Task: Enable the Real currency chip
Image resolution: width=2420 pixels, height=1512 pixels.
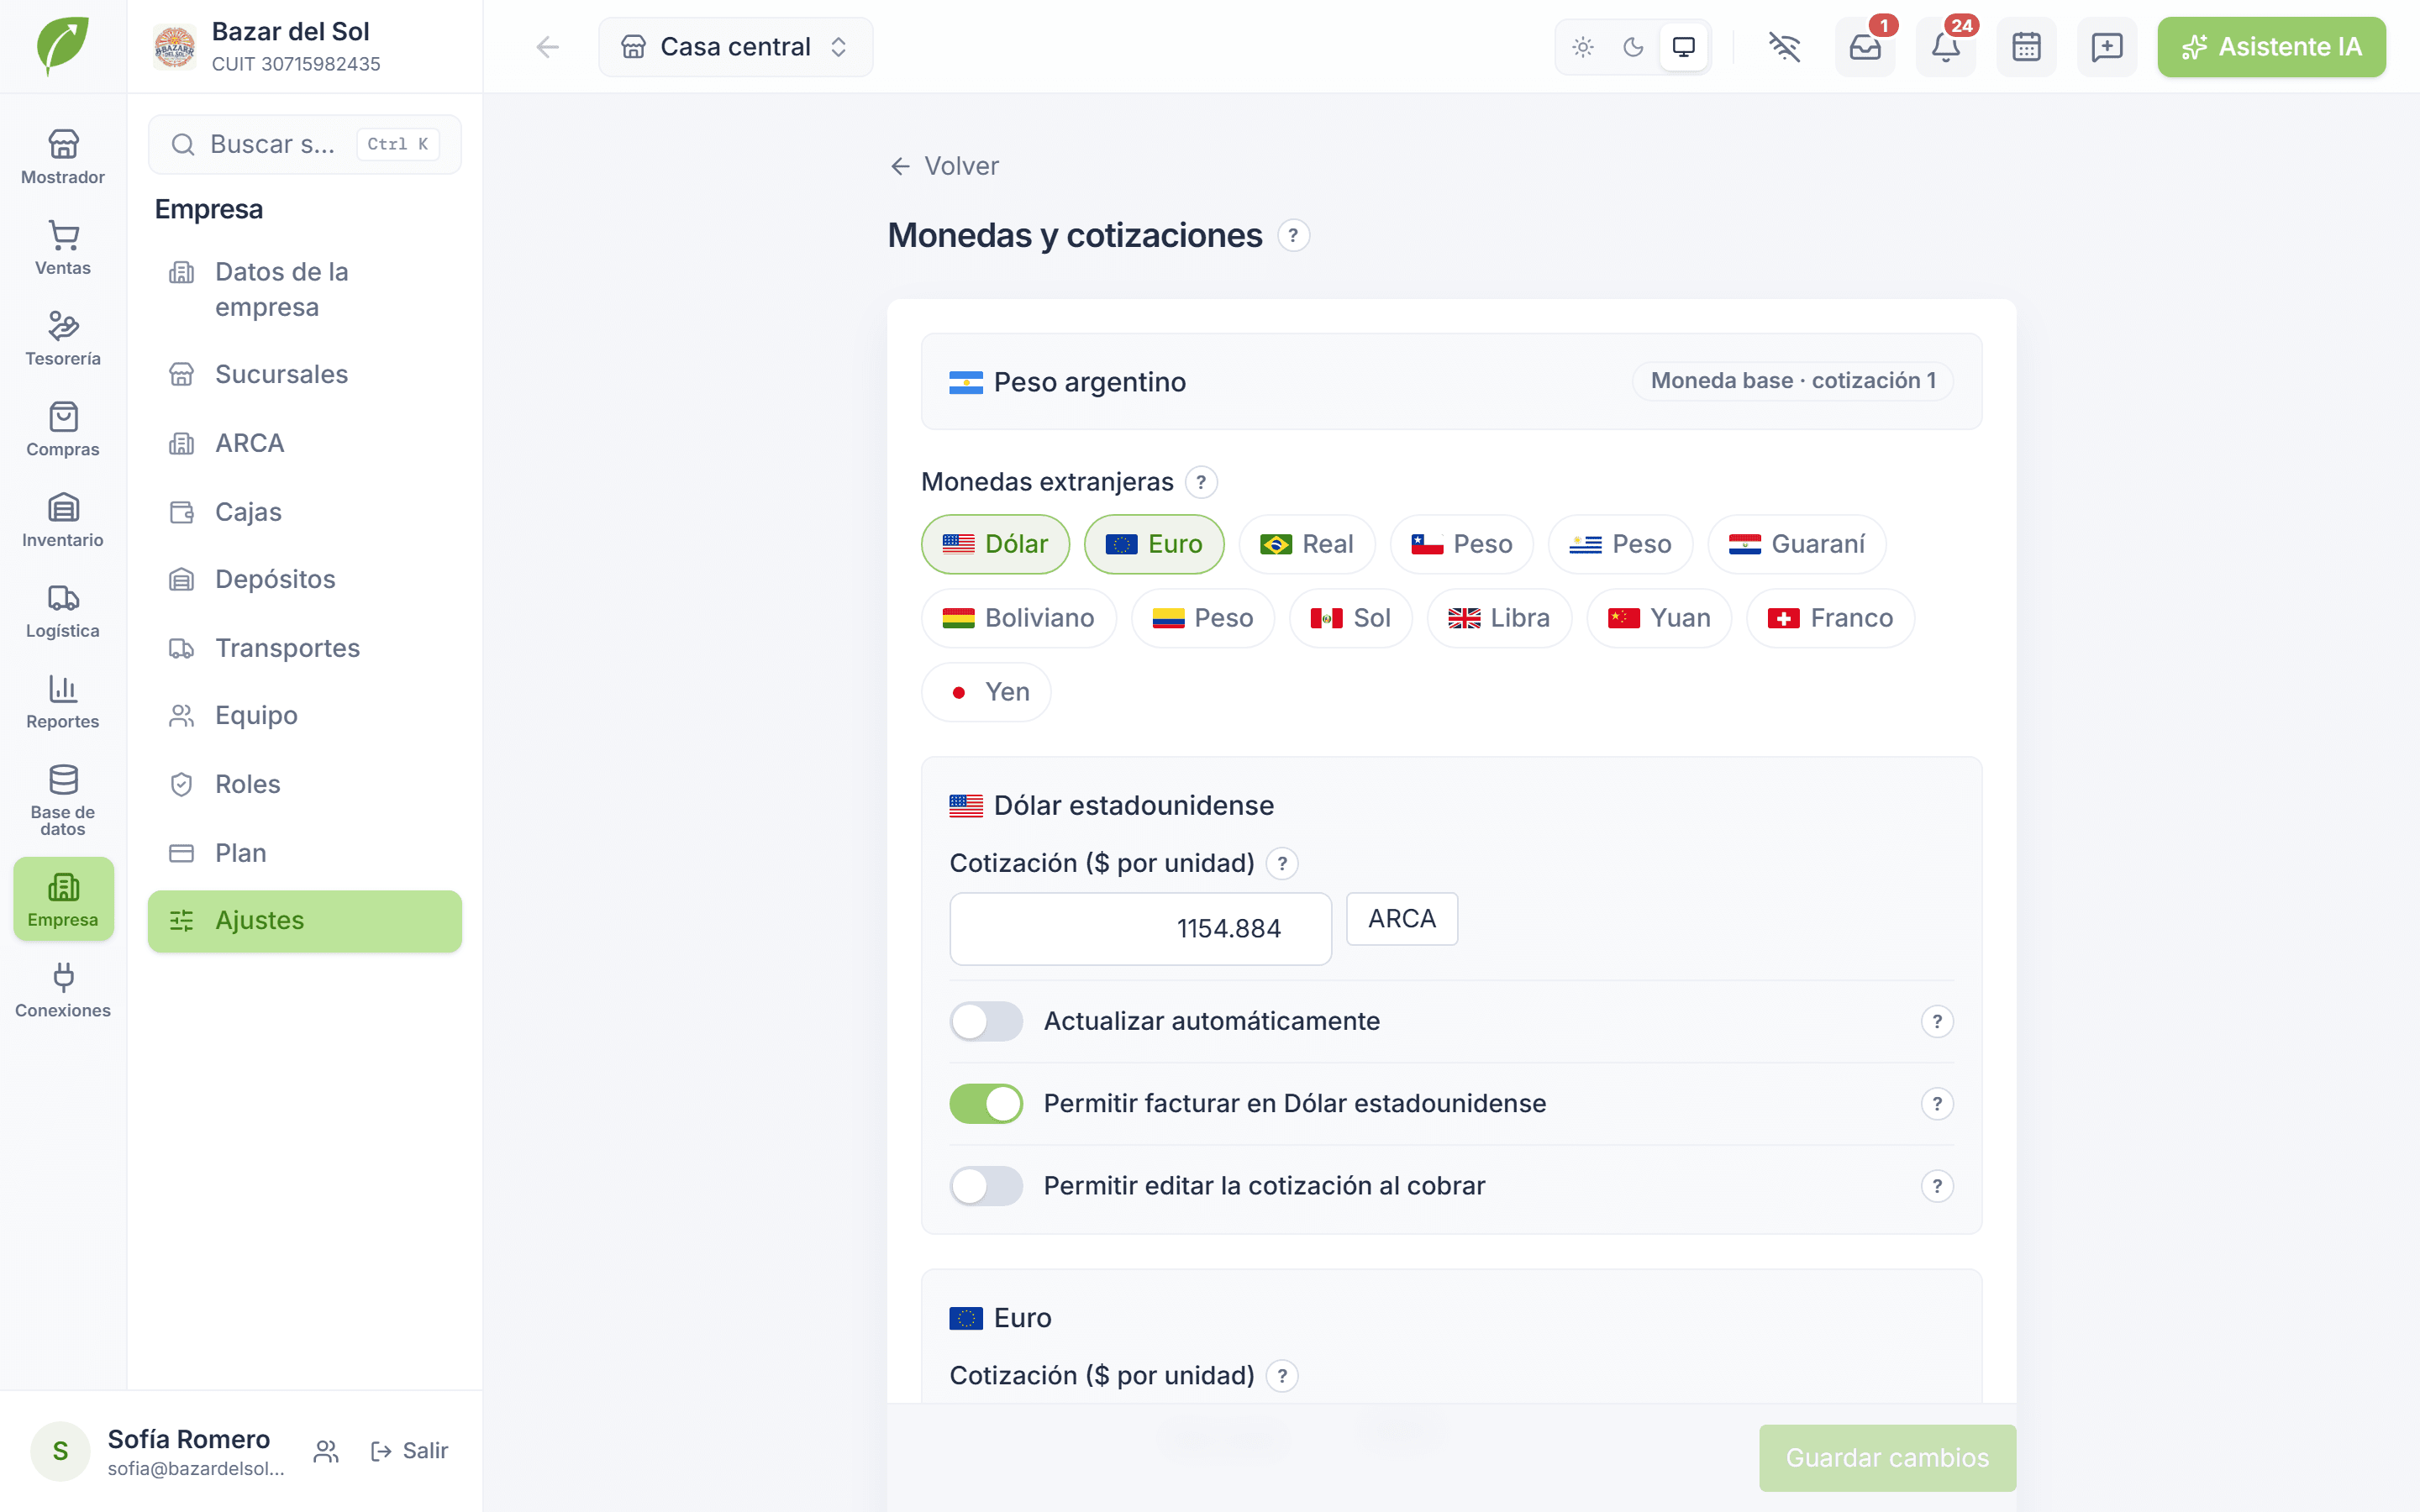Action: 1306,544
